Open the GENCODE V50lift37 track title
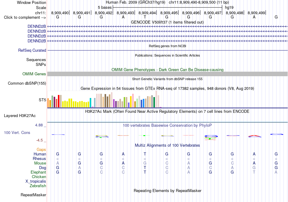The height and width of the screenshot is (202, 288). tap(167, 22)
